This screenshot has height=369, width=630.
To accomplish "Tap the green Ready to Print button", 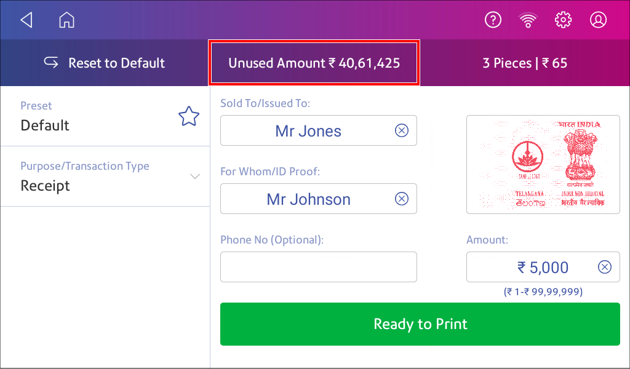I will [420, 324].
